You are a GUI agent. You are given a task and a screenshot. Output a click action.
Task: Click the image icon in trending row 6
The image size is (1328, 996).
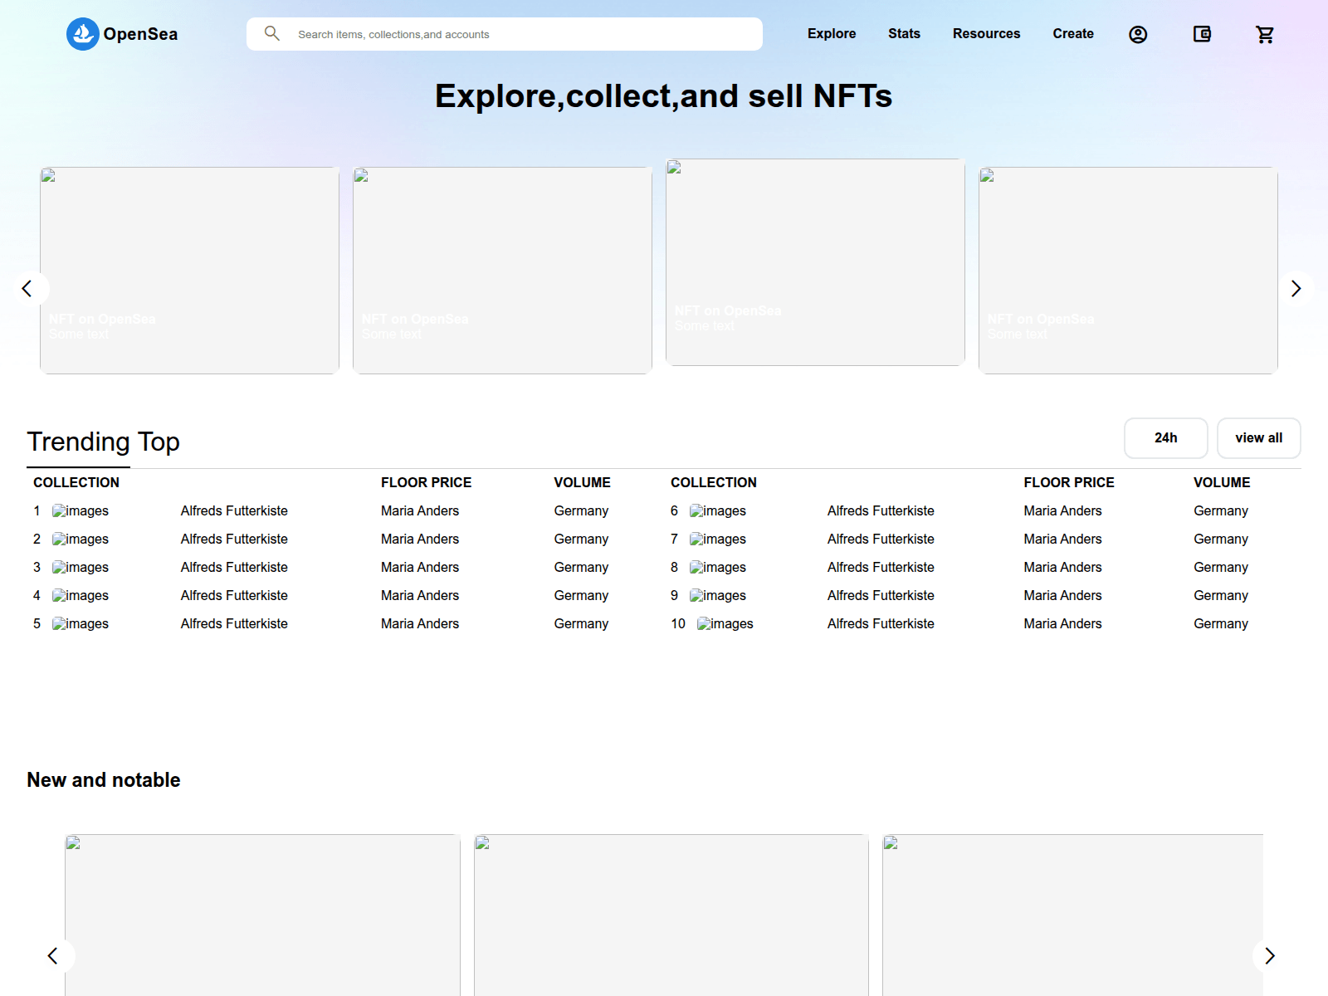tap(718, 511)
